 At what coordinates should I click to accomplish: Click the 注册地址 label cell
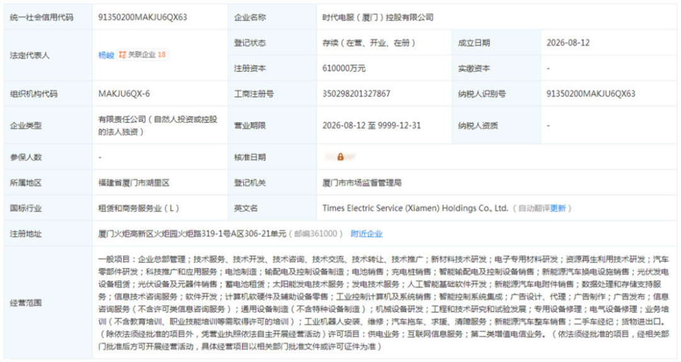[x=48, y=234]
